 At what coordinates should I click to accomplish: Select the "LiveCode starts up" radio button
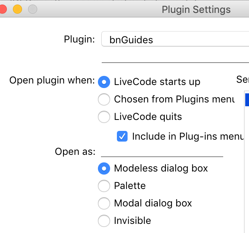coord(104,82)
